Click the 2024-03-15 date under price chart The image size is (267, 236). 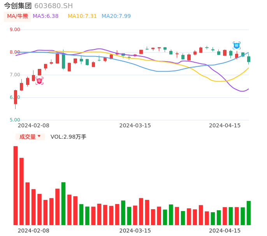(135, 125)
